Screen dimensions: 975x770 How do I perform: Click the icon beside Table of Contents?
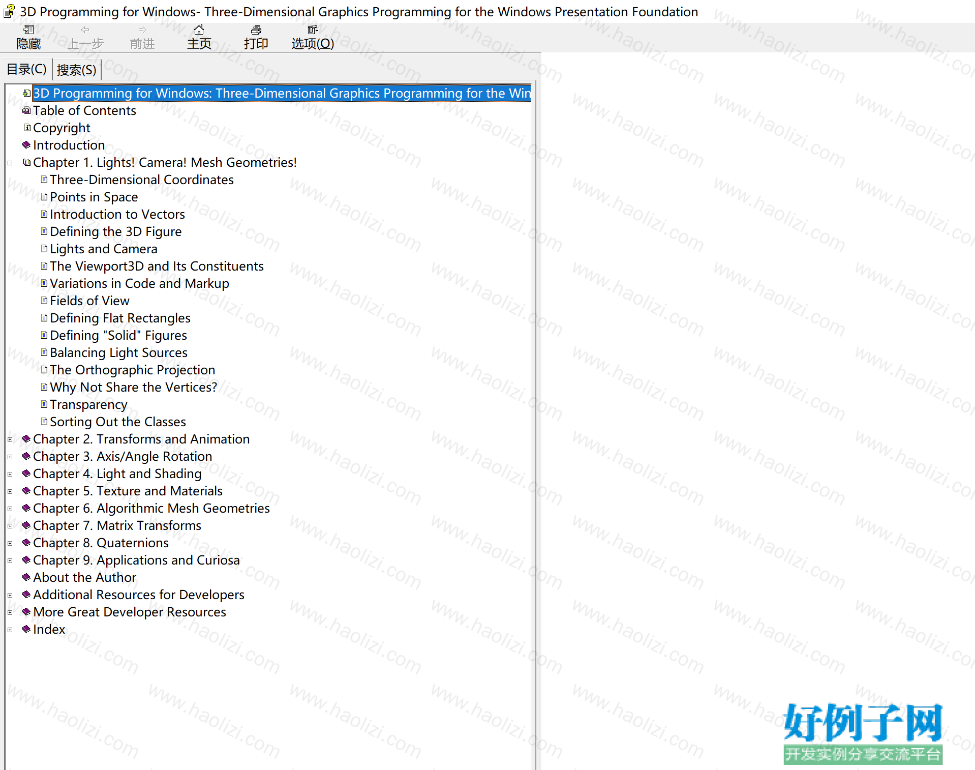pos(27,110)
